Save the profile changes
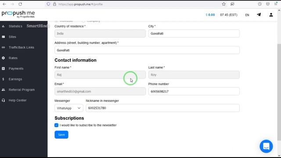The image size is (281, 158). tap(61, 135)
